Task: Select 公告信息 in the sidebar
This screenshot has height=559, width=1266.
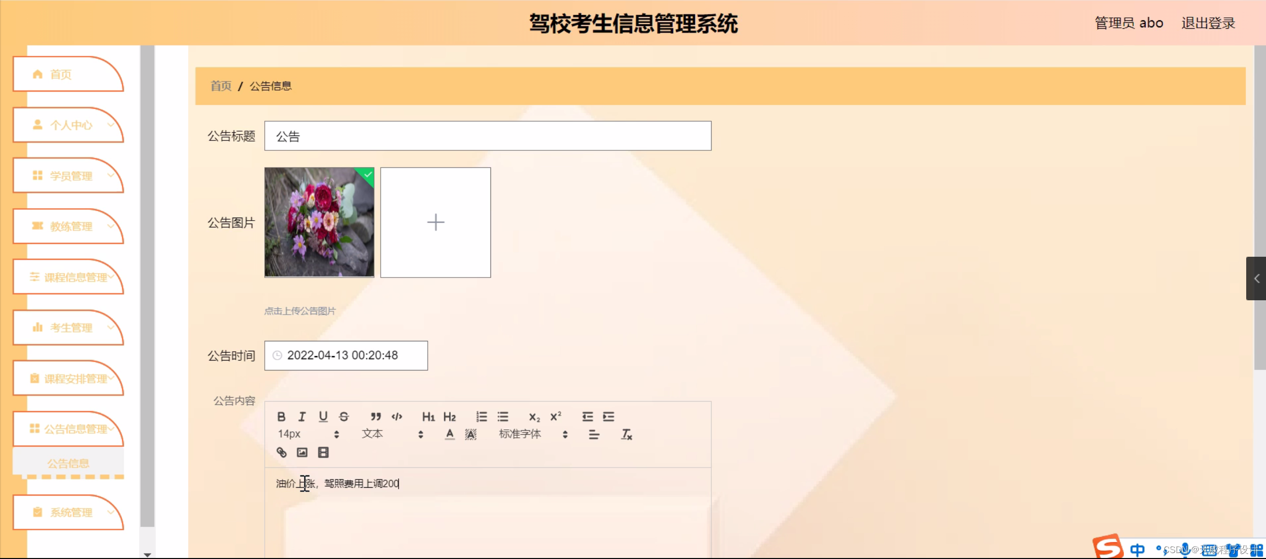Action: pos(68,463)
